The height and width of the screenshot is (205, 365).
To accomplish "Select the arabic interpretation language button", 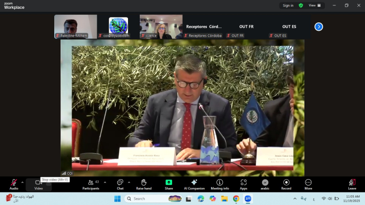I will pyautogui.click(x=265, y=183).
